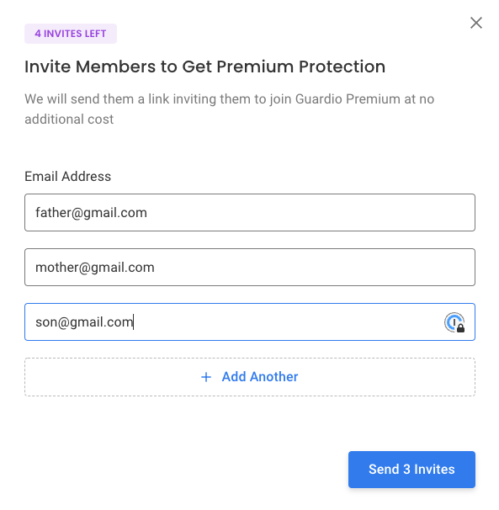
Task: Open the password manager icon in son field
Action: click(454, 322)
